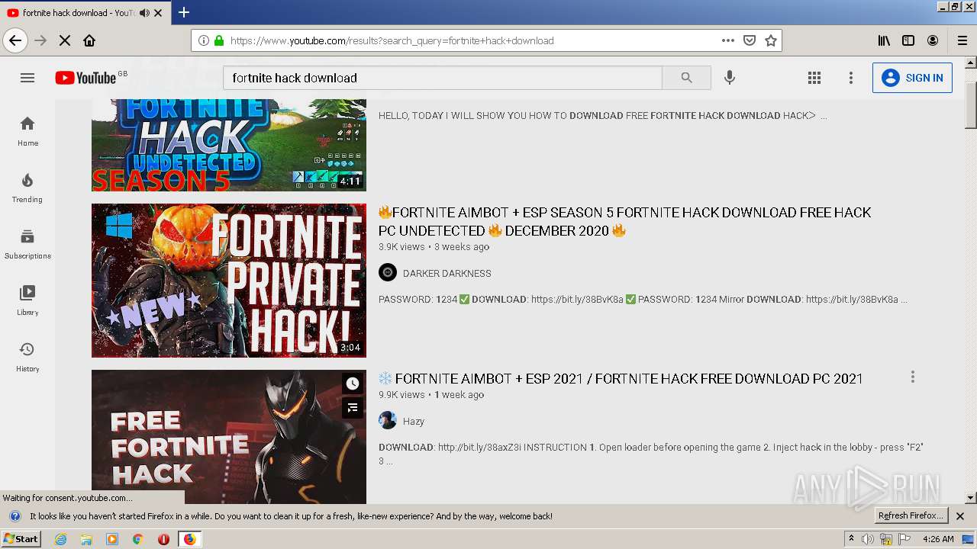Open Fortnite Private Hack video thumbnail
The image size is (977, 549).
coord(229,281)
